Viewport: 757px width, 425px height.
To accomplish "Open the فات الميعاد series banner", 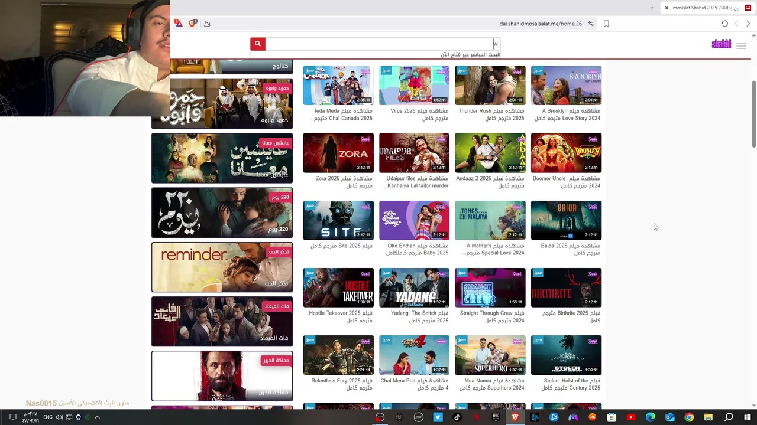I will 222,321.
